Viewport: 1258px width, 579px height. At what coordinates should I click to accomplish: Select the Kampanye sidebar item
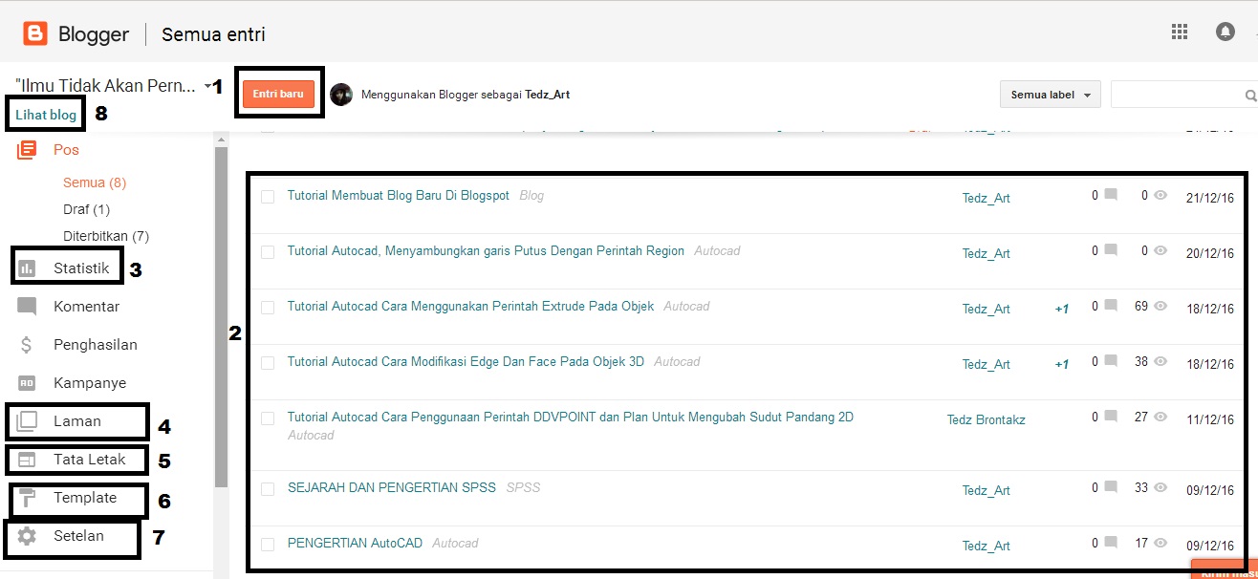tap(91, 382)
